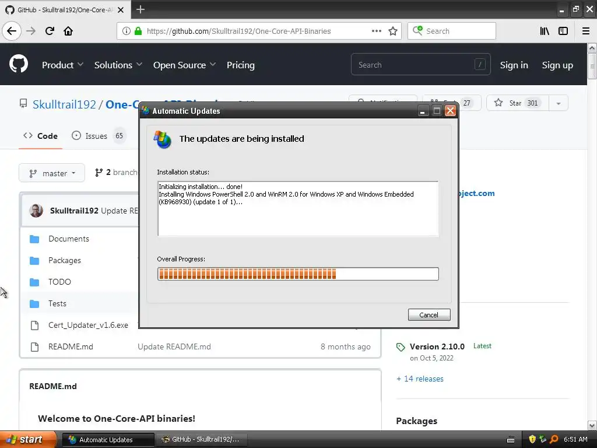Click Sign up on GitHub

557,65
